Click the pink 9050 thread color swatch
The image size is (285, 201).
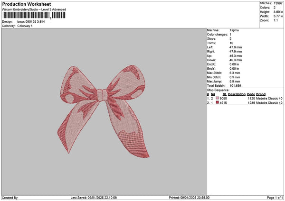click(x=218, y=98)
